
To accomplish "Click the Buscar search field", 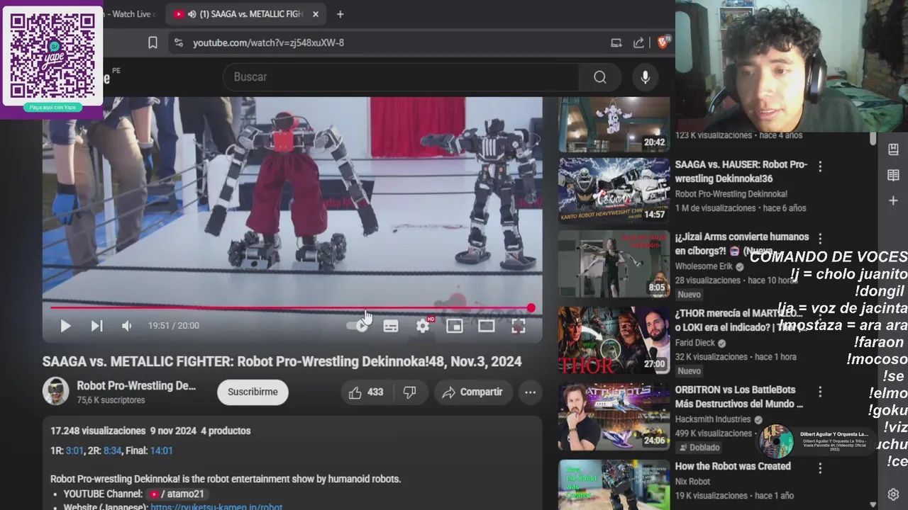I will (x=401, y=77).
